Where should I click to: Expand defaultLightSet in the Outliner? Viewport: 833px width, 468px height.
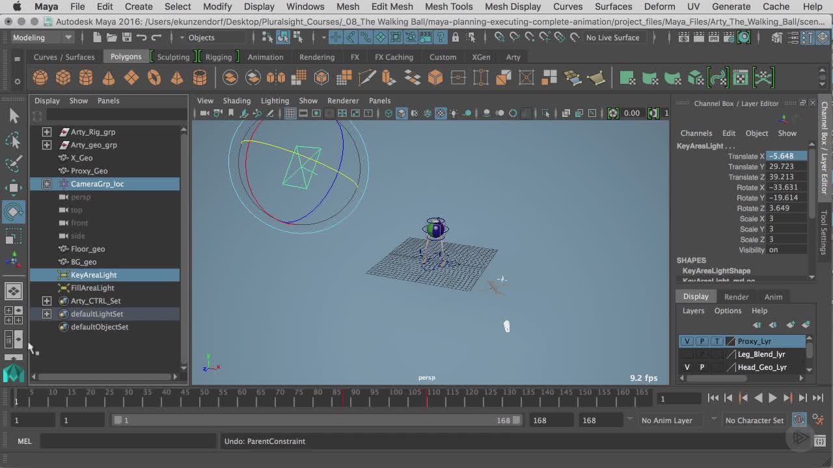[47, 314]
